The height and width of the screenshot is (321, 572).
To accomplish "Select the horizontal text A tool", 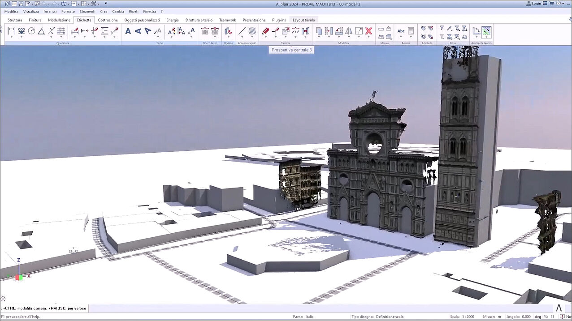I will (128, 31).
